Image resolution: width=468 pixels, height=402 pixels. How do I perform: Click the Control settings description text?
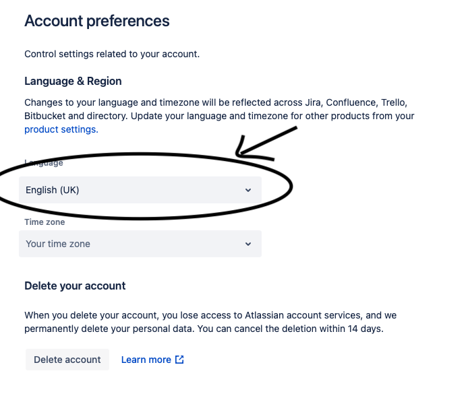coord(112,54)
